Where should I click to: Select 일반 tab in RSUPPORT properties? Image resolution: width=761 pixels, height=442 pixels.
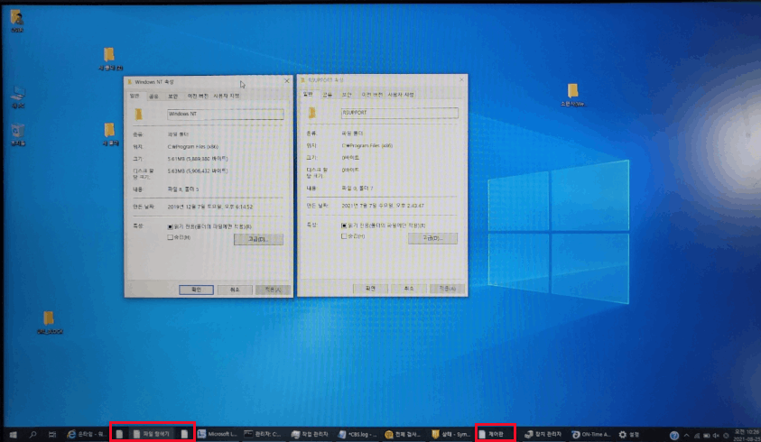click(308, 95)
